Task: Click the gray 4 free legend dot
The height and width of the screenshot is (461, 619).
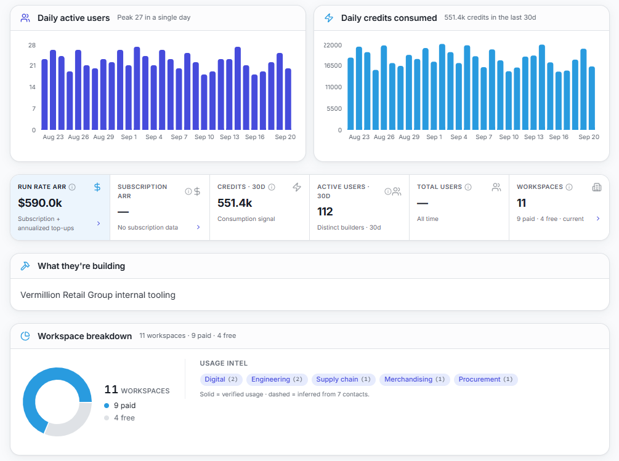Action: click(x=107, y=418)
